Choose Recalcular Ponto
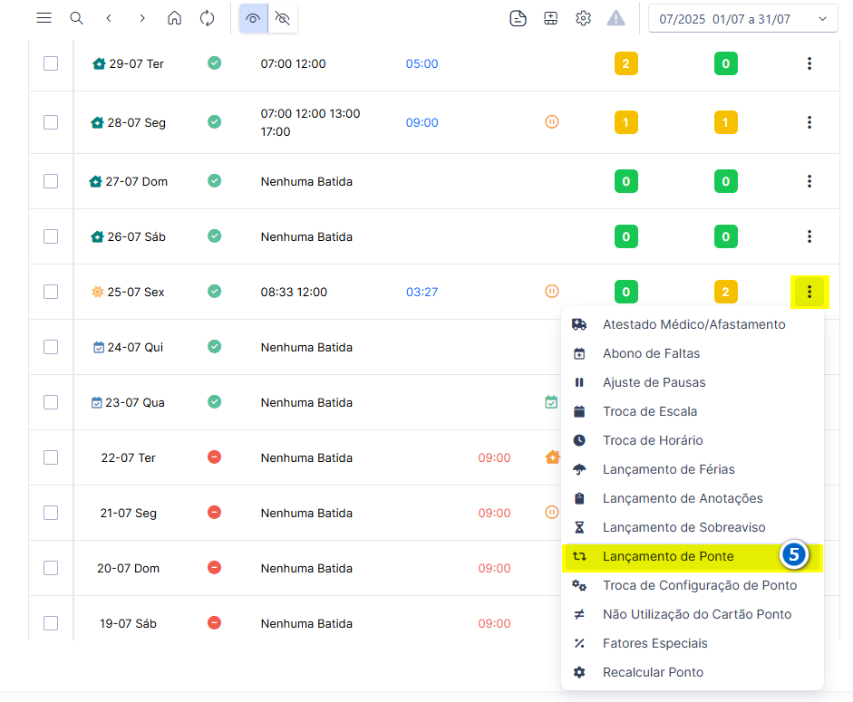The height and width of the screenshot is (702, 853). point(692,673)
